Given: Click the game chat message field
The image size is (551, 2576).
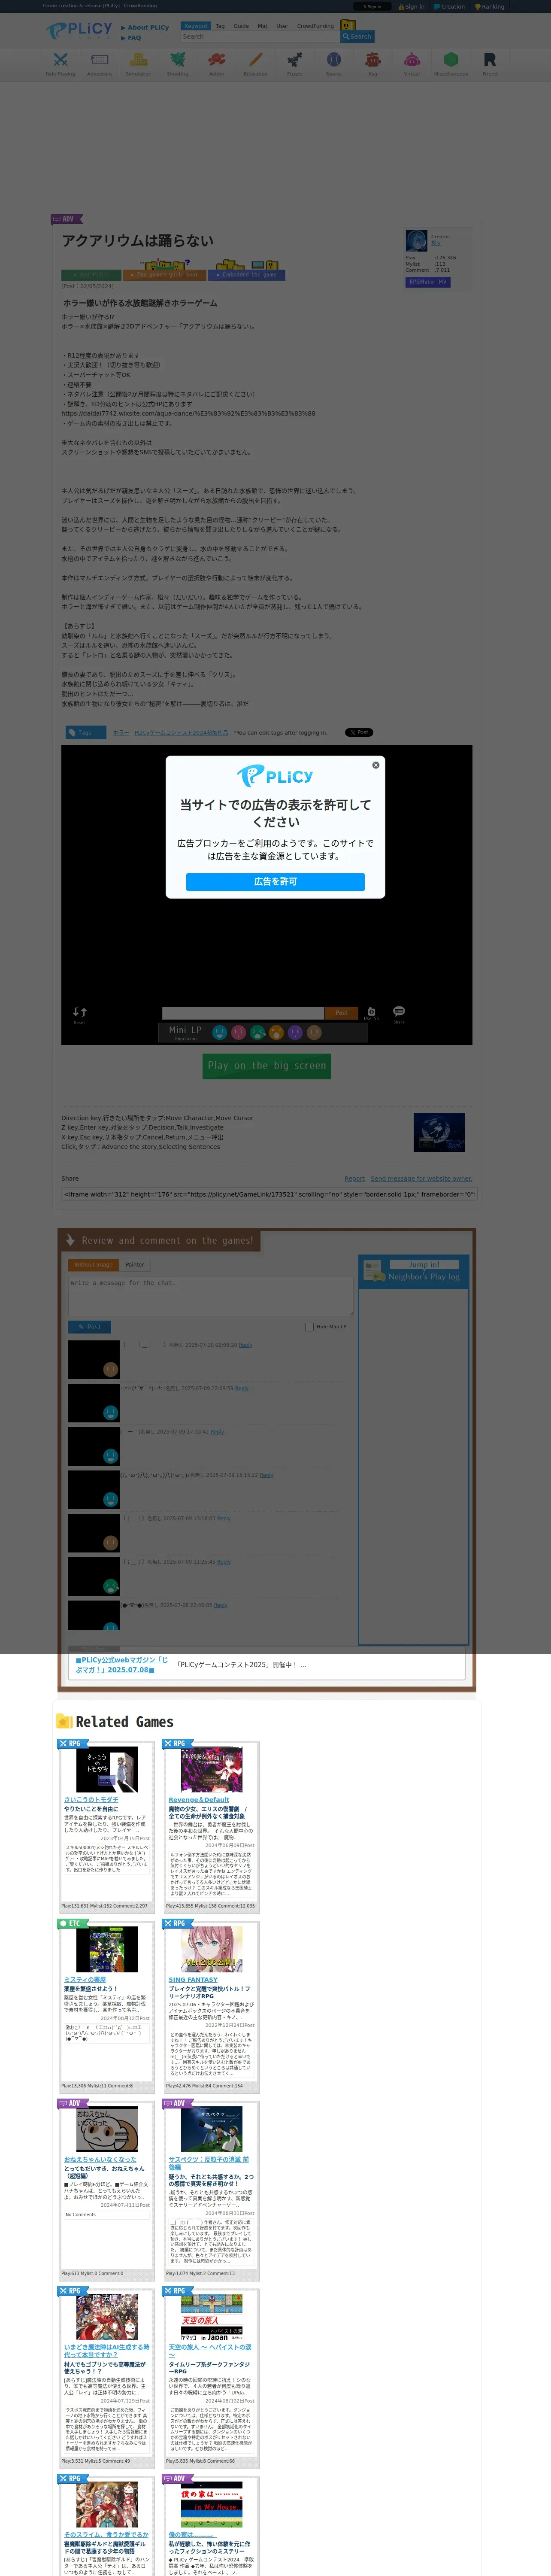Looking at the screenshot, I should click(243, 1013).
